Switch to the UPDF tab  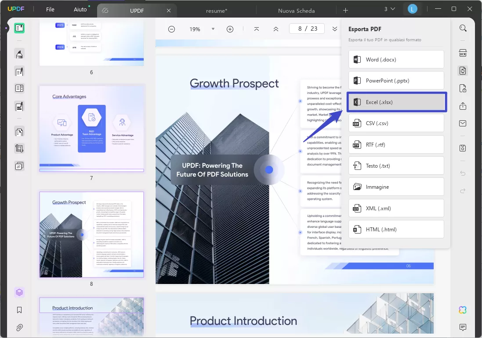pyautogui.click(x=137, y=11)
